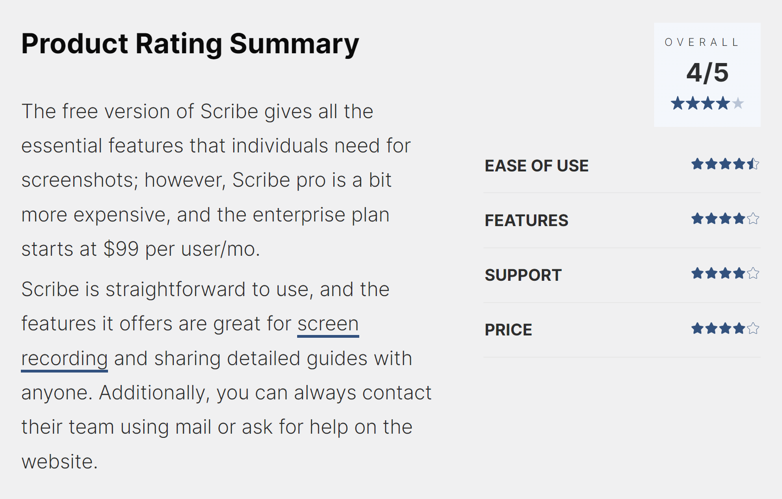Click the first star of Support rating
The height and width of the screenshot is (499, 782).
tap(698, 273)
